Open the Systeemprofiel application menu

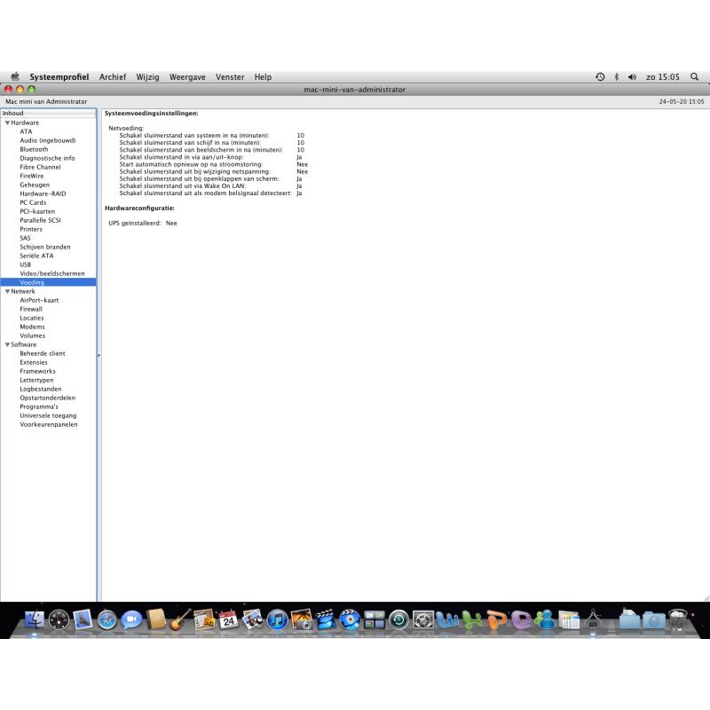click(59, 77)
